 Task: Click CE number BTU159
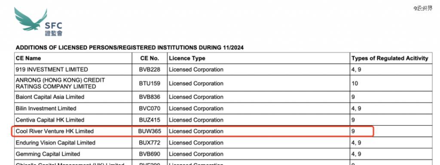click(150, 83)
